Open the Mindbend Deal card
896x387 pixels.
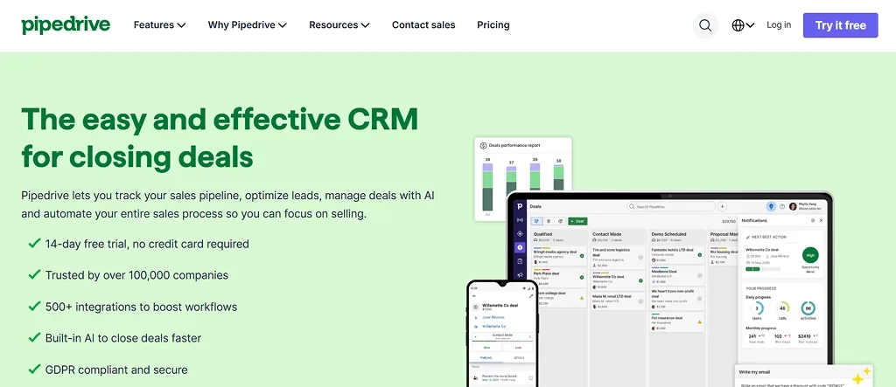677,276
